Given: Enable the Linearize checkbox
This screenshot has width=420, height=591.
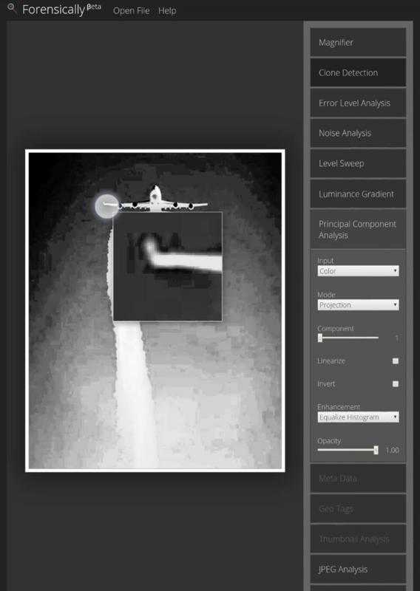Looking at the screenshot, I should [396, 361].
